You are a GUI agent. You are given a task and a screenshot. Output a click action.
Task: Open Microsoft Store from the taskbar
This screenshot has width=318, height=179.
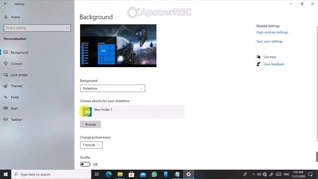pyautogui.click(x=131, y=175)
